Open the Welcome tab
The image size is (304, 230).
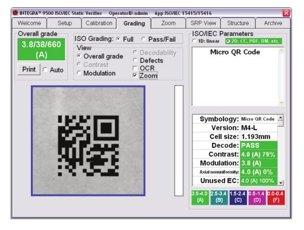pyautogui.click(x=29, y=23)
